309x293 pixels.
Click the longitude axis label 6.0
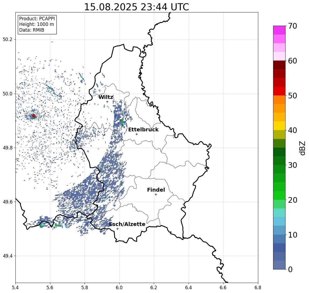click(119, 288)
